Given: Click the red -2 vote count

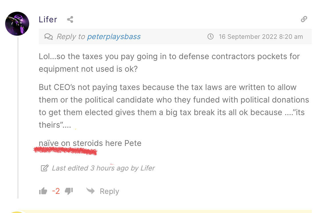Looking at the screenshot, I should coord(56,191).
